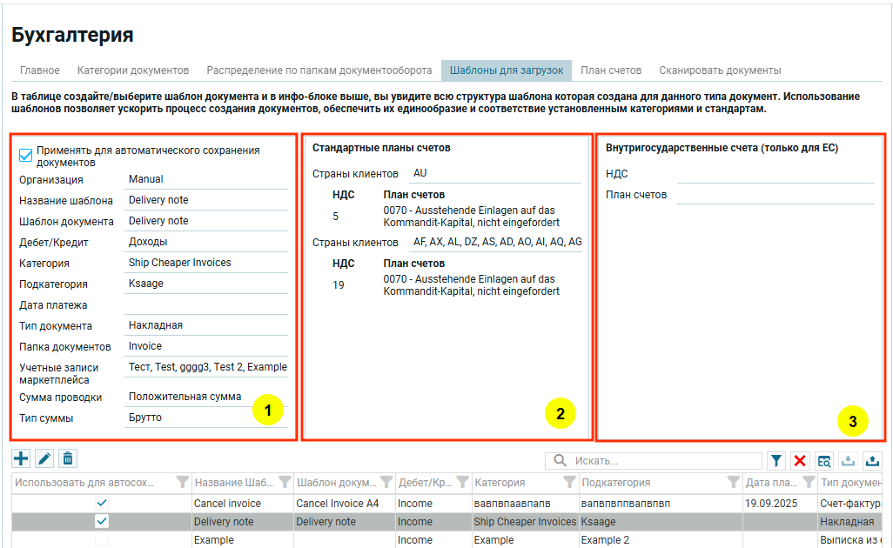Click the download icon in table toolbar

(848, 461)
